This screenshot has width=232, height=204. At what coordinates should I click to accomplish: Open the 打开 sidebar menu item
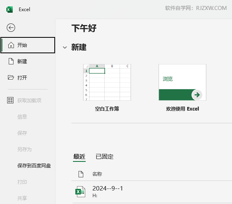[x=28, y=78]
